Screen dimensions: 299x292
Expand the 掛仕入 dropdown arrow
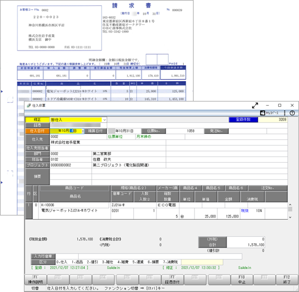pos(104,120)
